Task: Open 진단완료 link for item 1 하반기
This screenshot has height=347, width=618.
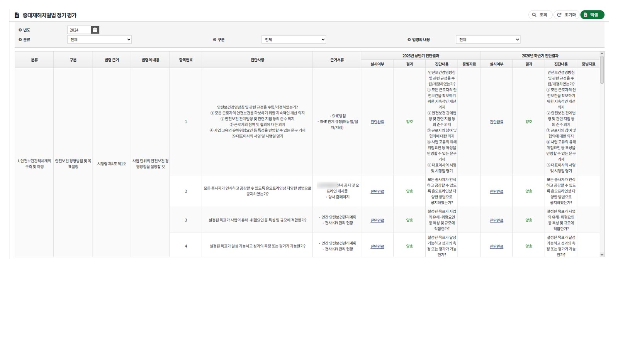Action: [496, 122]
